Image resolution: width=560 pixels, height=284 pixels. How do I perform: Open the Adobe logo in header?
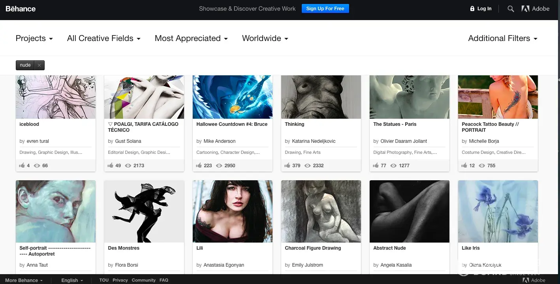tap(536, 9)
